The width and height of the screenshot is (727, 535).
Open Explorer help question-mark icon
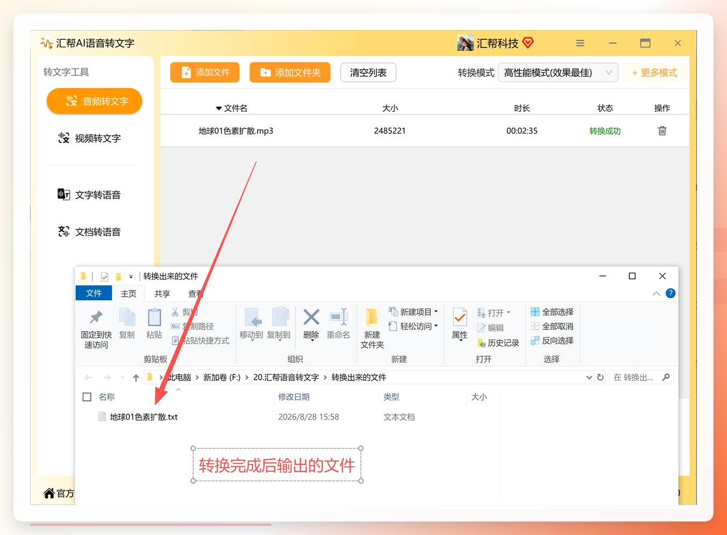point(671,293)
